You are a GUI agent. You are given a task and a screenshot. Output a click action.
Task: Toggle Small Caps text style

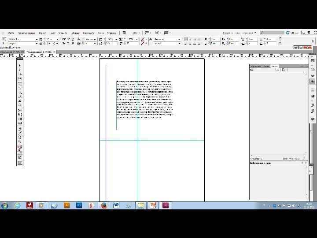pyautogui.click(x=64, y=43)
